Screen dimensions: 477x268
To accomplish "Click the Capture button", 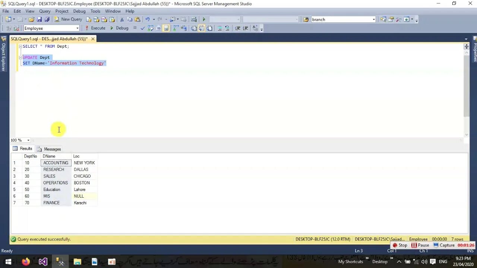I will coord(444,245).
